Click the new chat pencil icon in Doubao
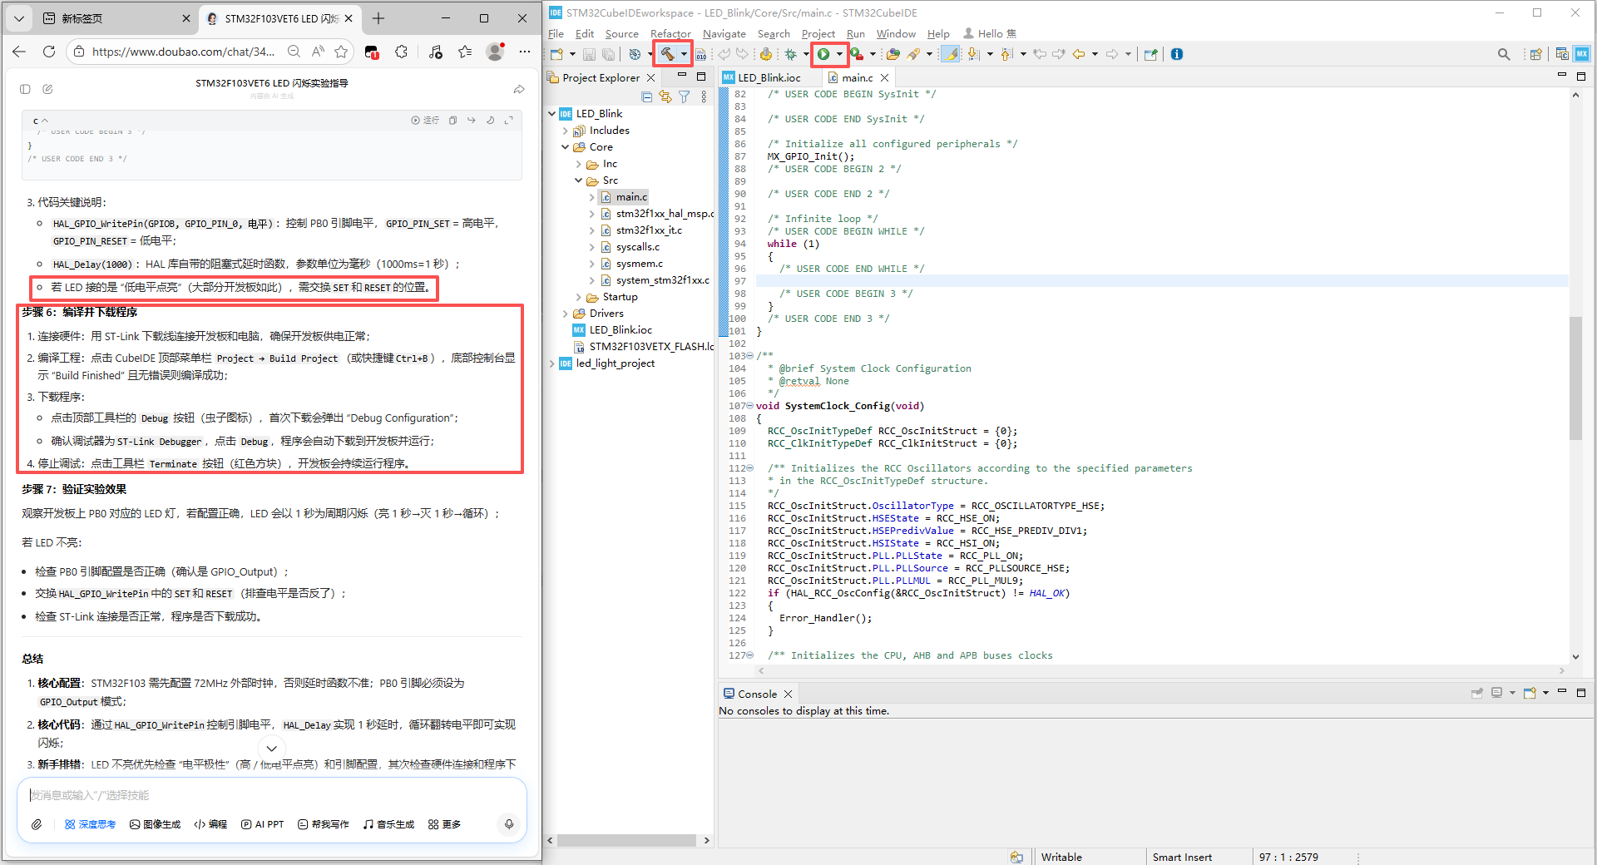1597x865 pixels. 47,89
